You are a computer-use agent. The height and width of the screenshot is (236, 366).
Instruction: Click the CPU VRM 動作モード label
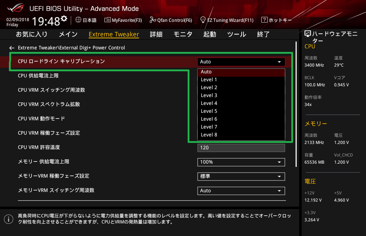41,119
